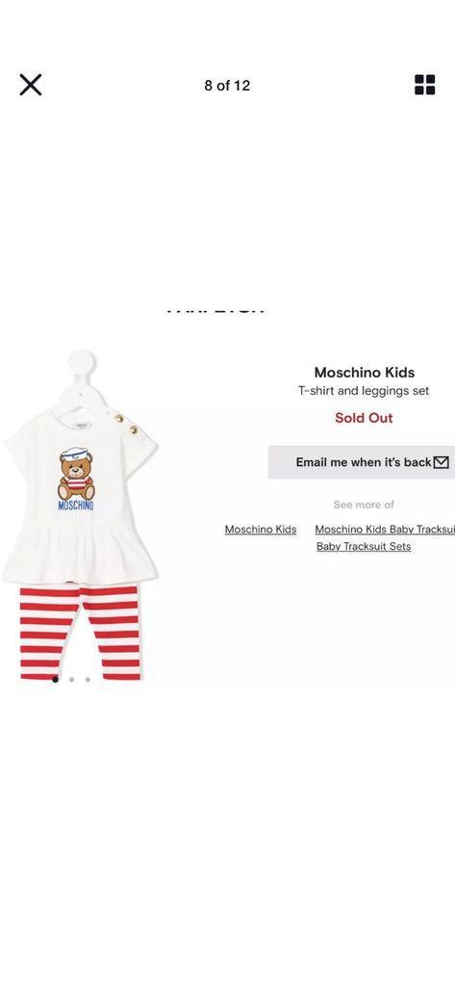Tap the 8 of 12 photo counter
The image size is (455, 986).
click(x=227, y=86)
